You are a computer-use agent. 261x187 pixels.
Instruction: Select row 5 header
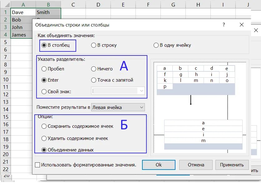pos(6,42)
